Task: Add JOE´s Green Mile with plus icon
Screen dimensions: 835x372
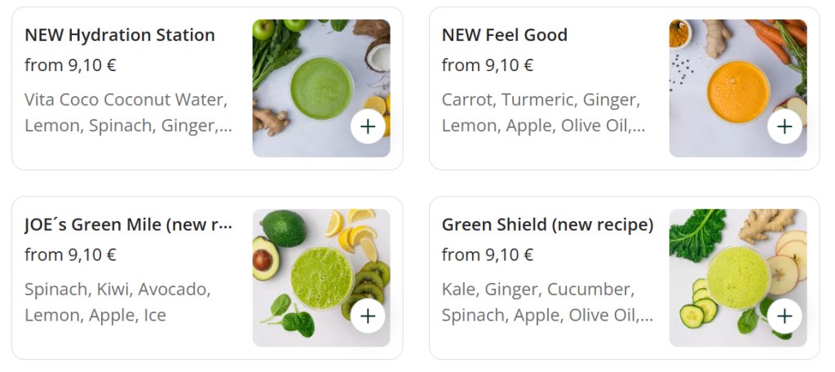Action: pyautogui.click(x=368, y=316)
